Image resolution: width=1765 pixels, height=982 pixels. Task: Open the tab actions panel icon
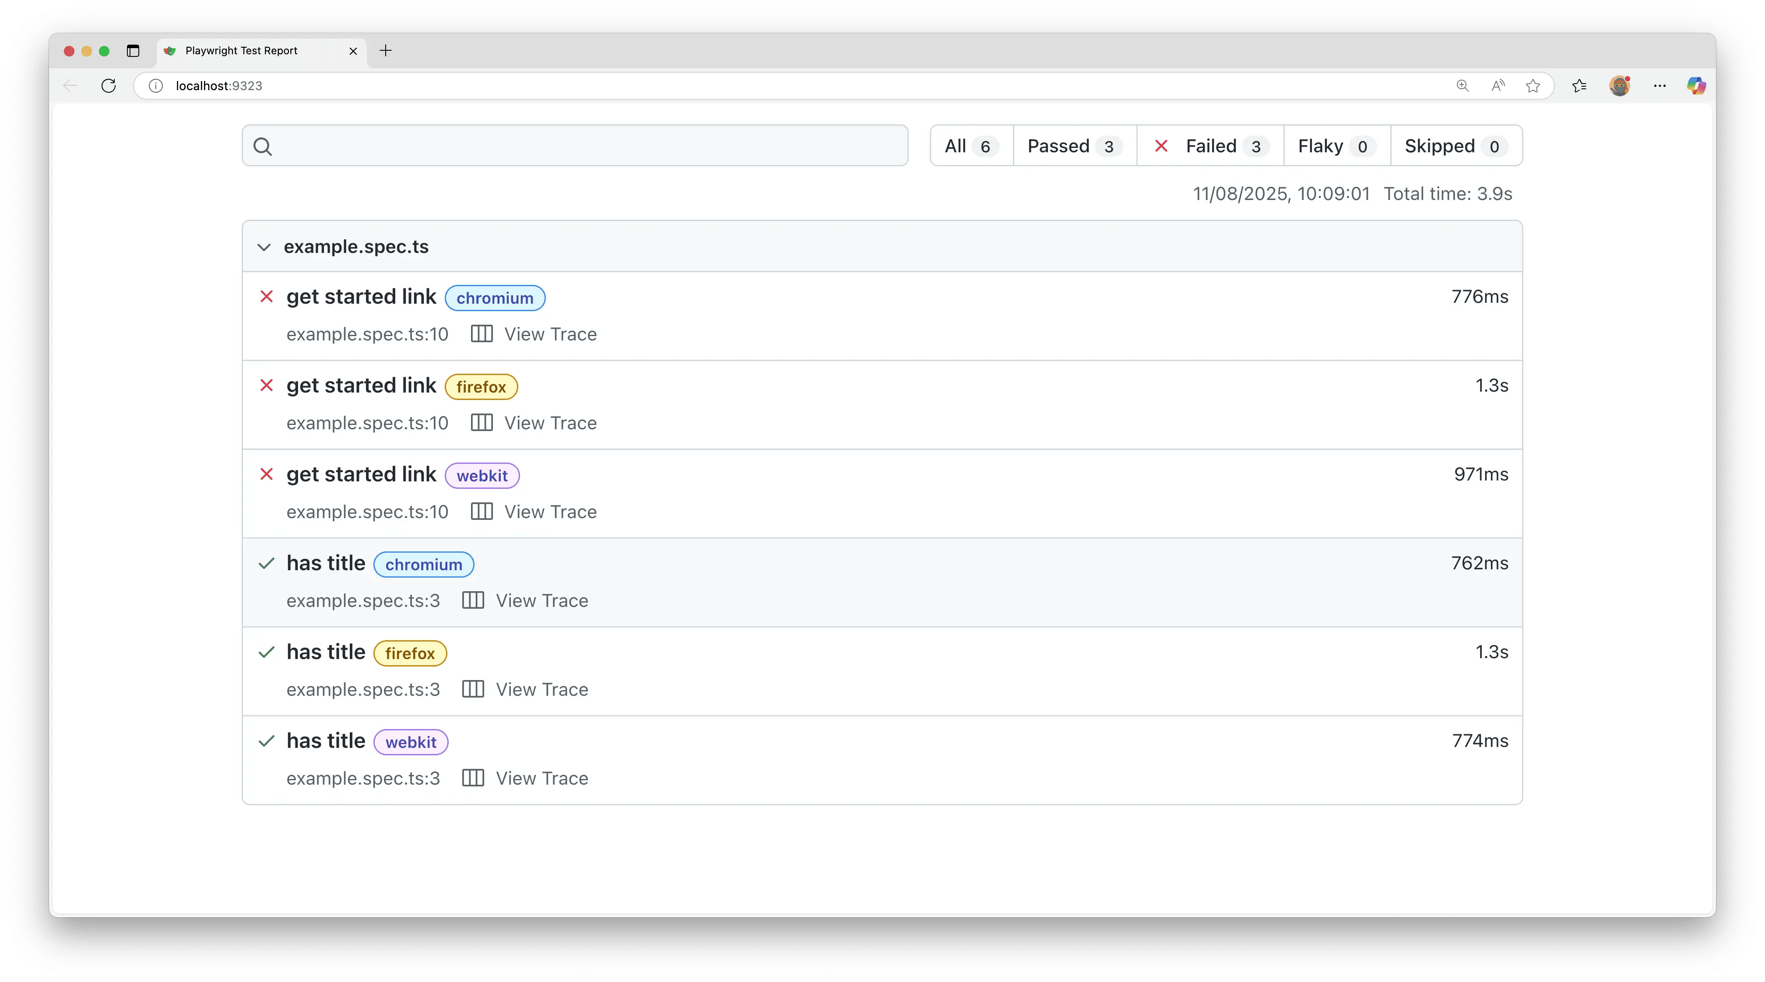coord(133,51)
